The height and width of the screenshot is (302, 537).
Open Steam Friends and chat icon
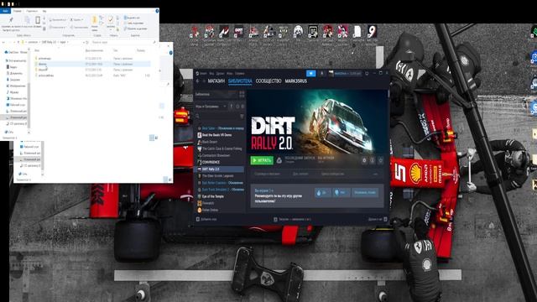tap(385, 219)
